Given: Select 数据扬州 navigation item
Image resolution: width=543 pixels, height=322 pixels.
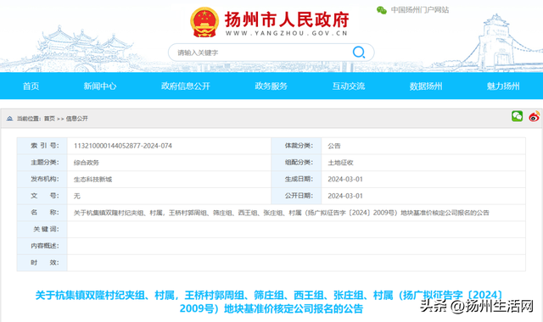Looking at the screenshot, I should tap(426, 86).
